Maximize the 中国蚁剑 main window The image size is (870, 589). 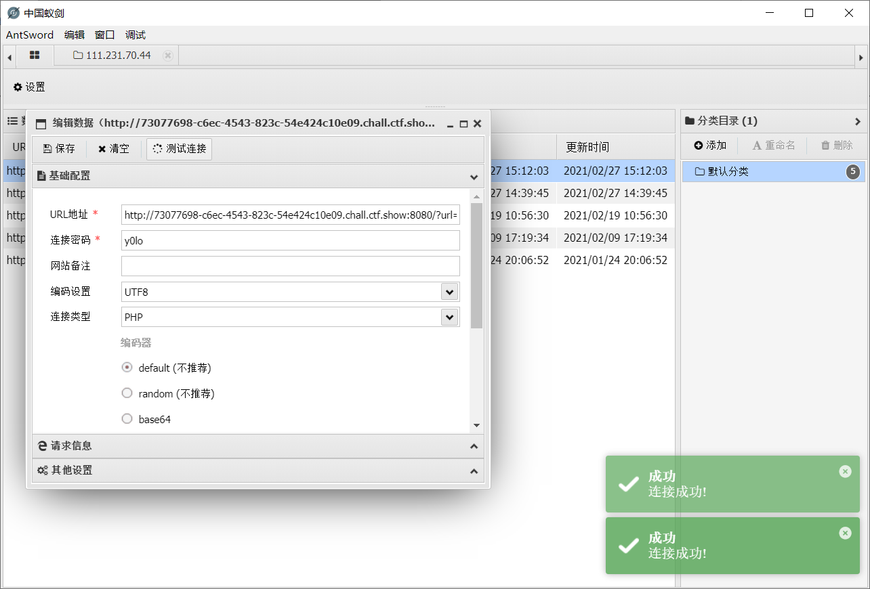coord(809,13)
